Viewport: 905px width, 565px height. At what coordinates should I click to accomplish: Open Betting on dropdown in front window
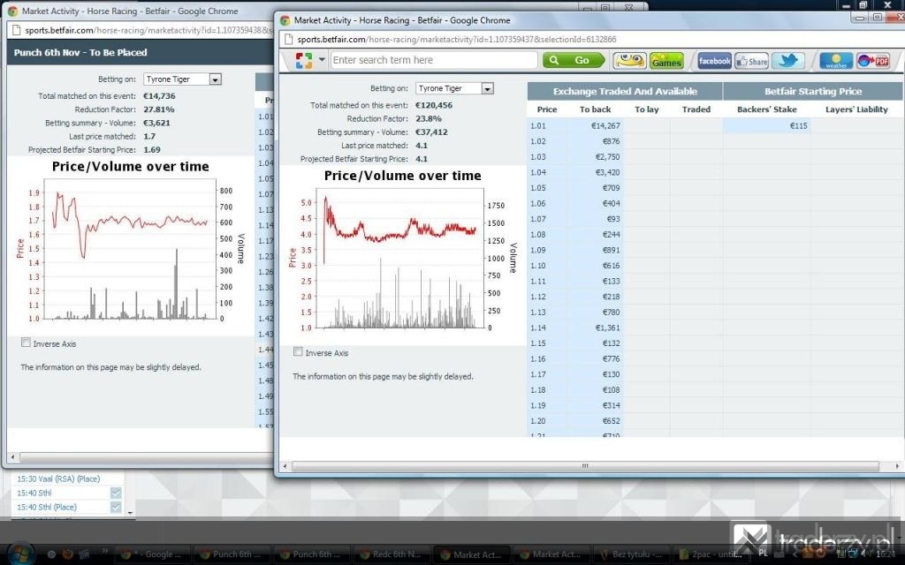[488, 89]
